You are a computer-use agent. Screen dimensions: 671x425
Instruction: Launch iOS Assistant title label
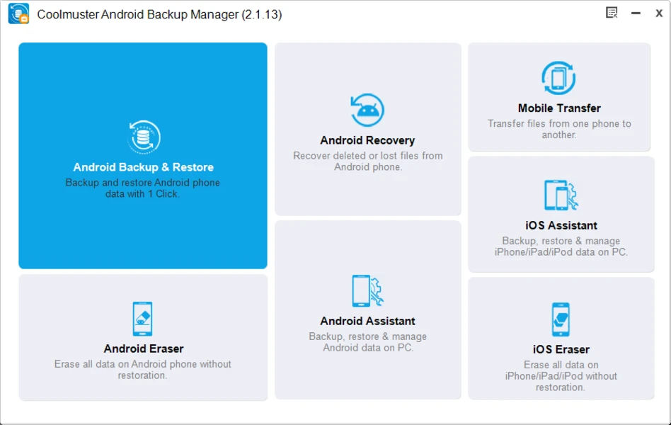561,225
